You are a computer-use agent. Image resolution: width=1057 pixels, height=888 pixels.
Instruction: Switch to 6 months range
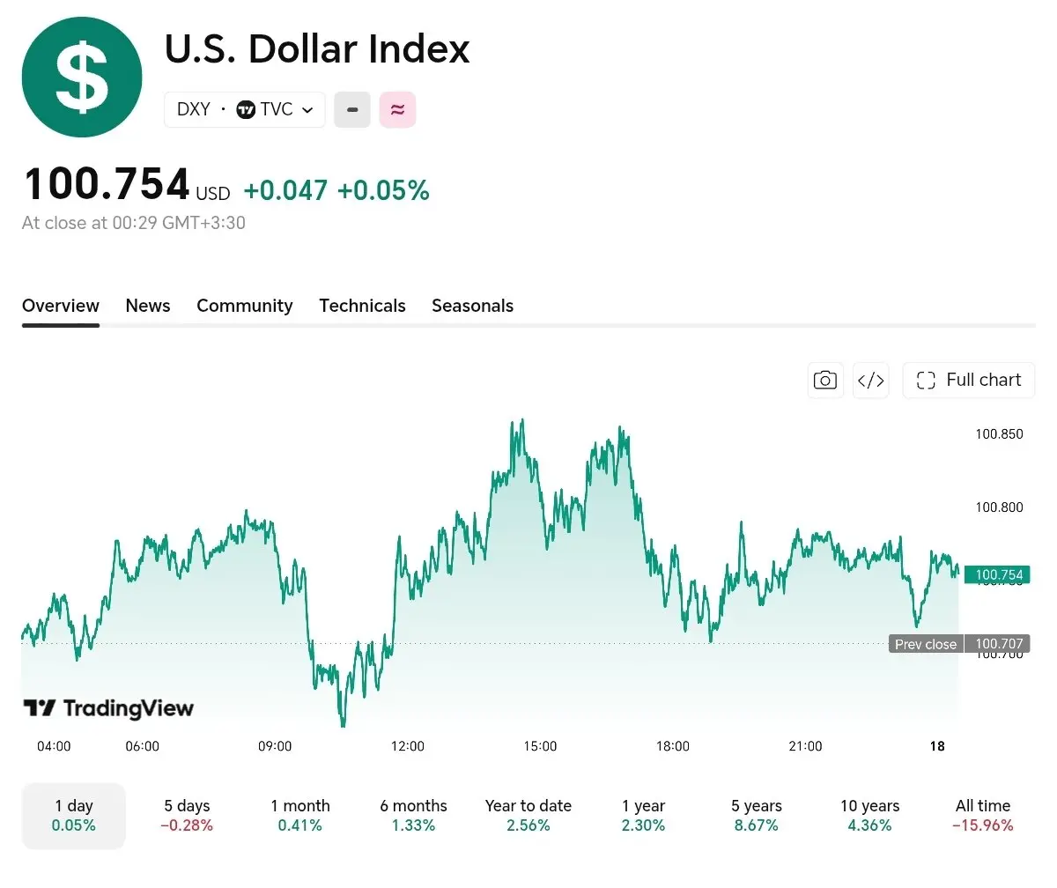coord(414,816)
